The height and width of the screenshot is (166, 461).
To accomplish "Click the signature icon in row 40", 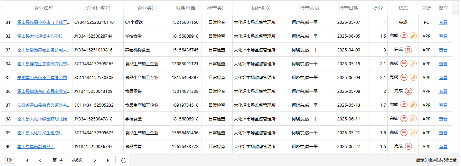I will coord(408,146).
